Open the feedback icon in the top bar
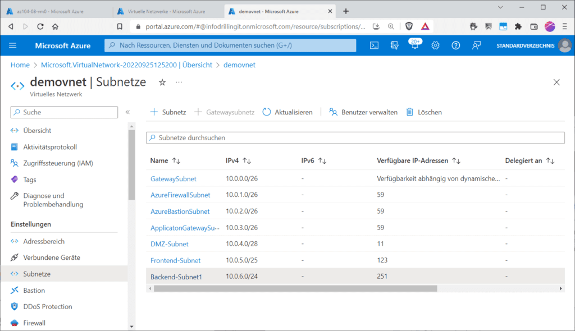 pyautogui.click(x=476, y=45)
